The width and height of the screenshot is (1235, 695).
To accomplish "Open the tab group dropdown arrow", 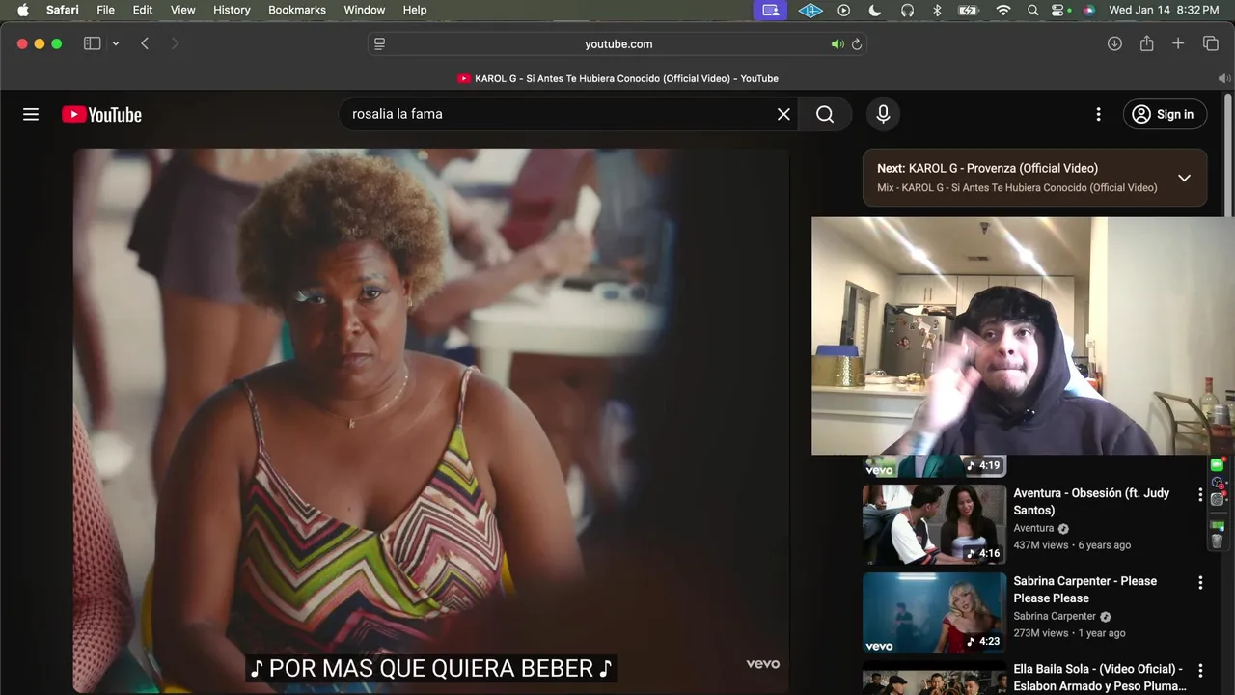I will click(116, 43).
